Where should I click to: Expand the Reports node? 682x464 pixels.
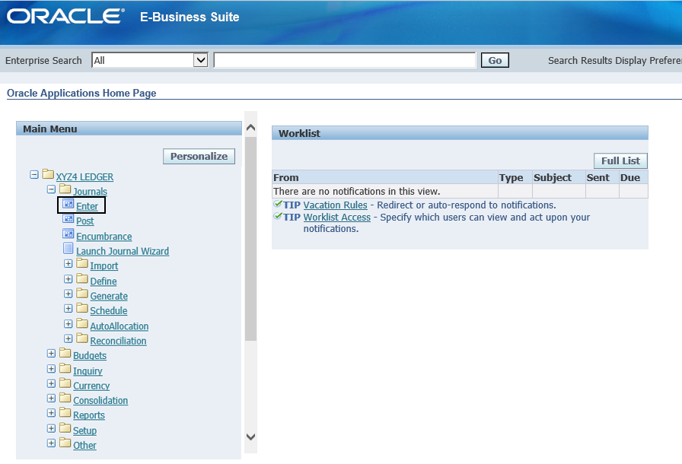pos(51,413)
